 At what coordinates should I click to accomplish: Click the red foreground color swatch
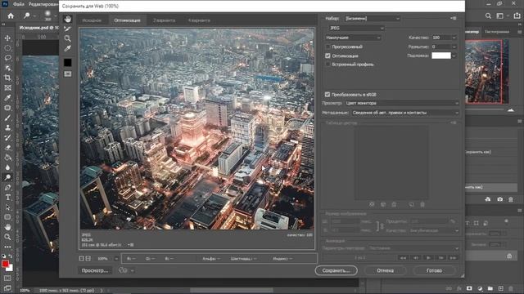[5, 264]
